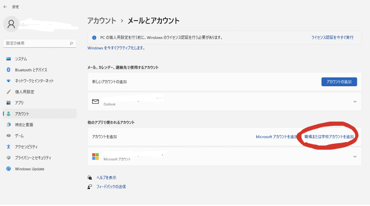The image size is (370, 206).
Task: Click ライセンス認証を今すぐ実行 link
Action: click(332, 37)
